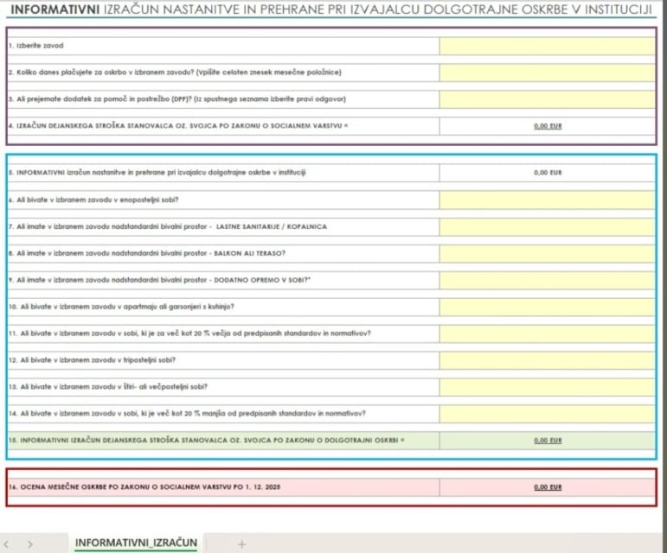Click the 0,00 EUR result in red row 16
667x553 pixels.
548,487
